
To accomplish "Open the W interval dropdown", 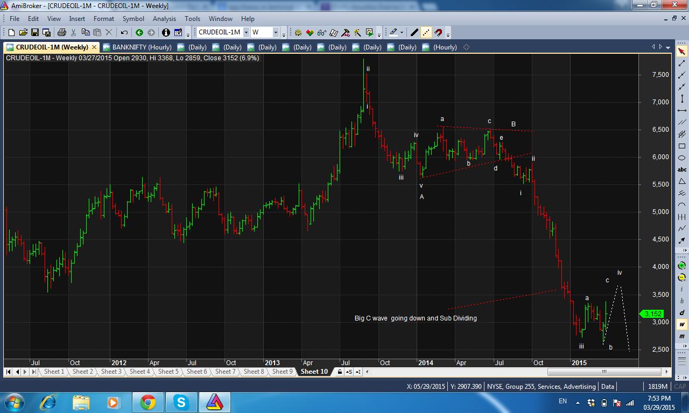I will [x=275, y=32].
